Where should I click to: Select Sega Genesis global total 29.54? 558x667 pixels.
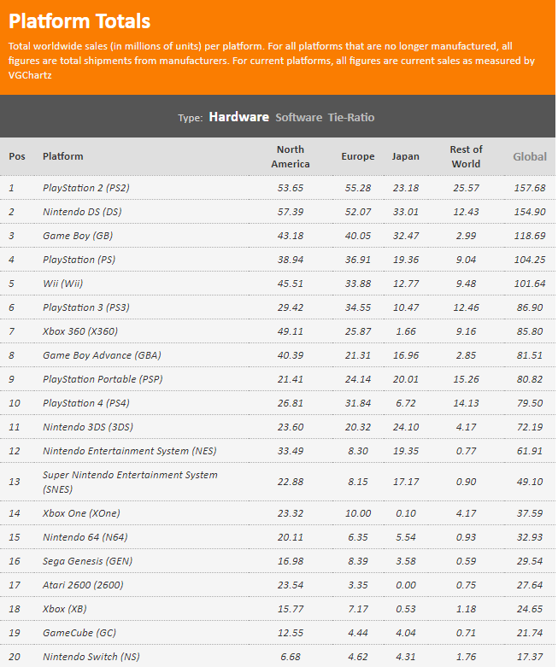pos(530,561)
